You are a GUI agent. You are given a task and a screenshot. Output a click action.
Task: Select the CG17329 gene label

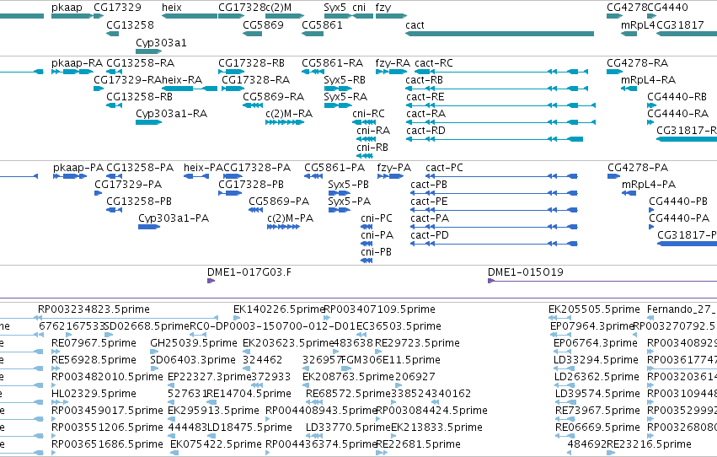(117, 8)
